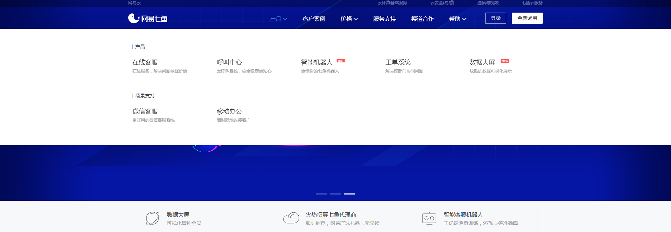This screenshot has width=671, height=232.
Task: Select 移动办公 scenario
Action: coord(229,111)
